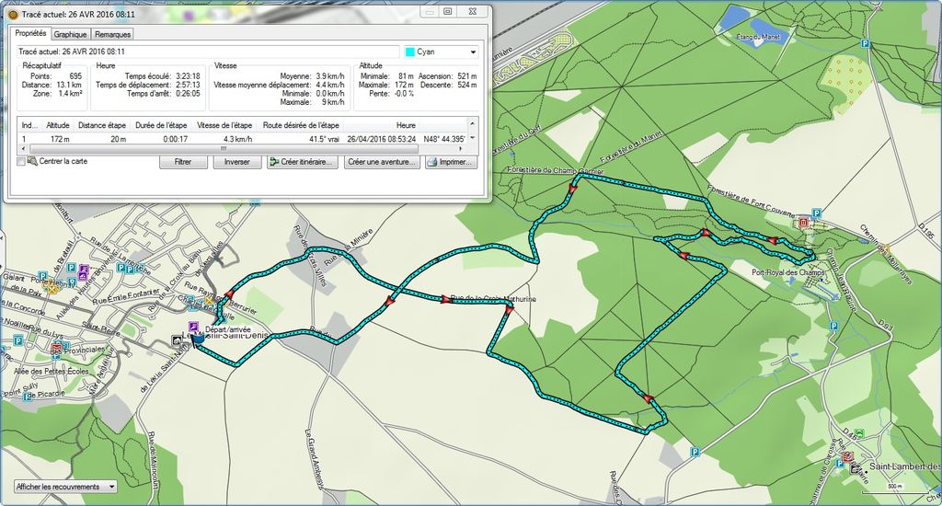Click parking icon on D91 south of Port-Royal

[x=833, y=326]
